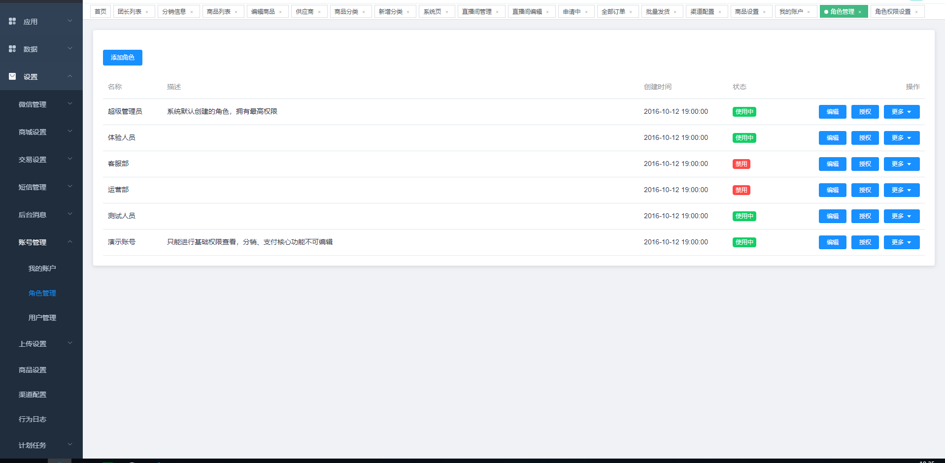The image size is (945, 463).
Task: Expand the 数据 sidebar menu chevron
Action: click(70, 48)
